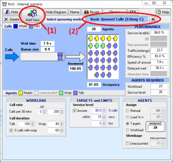Click the Efficiency % 81.0 % value

pyautogui.click(x=159, y=56)
